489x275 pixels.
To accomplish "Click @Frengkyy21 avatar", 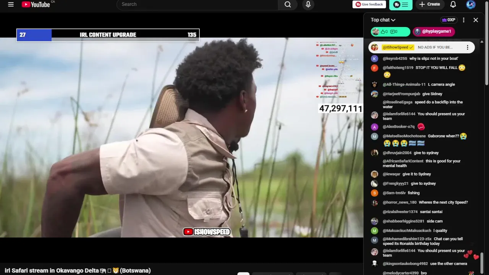I will coord(374,184).
